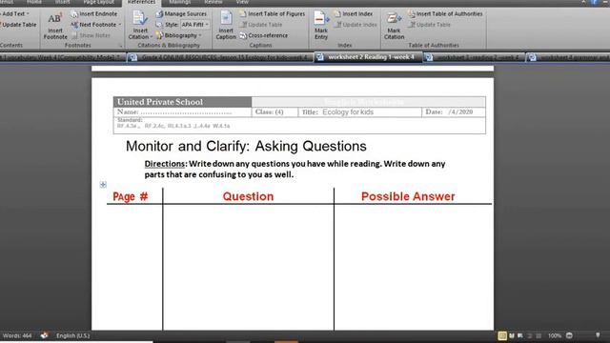Click the zoom out button in status bar

[x=569, y=335]
